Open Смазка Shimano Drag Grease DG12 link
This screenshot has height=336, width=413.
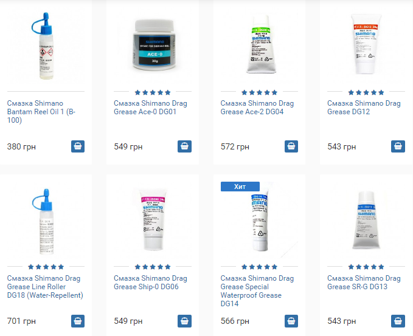[x=364, y=108]
